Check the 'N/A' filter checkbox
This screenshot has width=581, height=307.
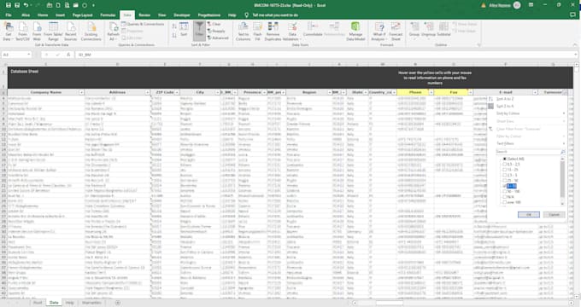pyautogui.click(x=504, y=197)
